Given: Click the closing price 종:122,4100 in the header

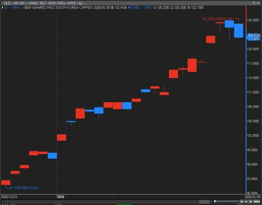Looking at the screenshot, I should 119,8.
